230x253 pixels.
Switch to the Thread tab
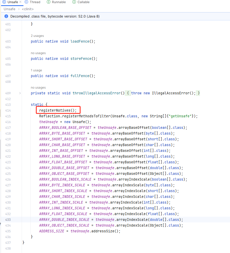35,2
